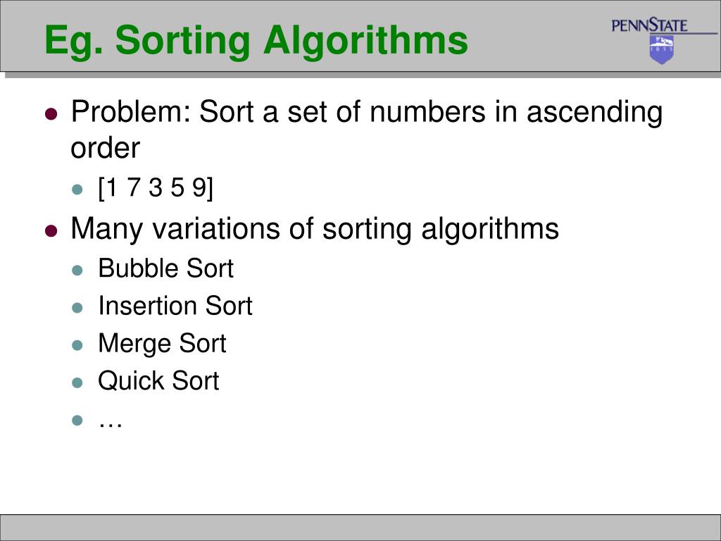
Task: Click the maroon bullet beside 'Many variations'
Action: 51,230
